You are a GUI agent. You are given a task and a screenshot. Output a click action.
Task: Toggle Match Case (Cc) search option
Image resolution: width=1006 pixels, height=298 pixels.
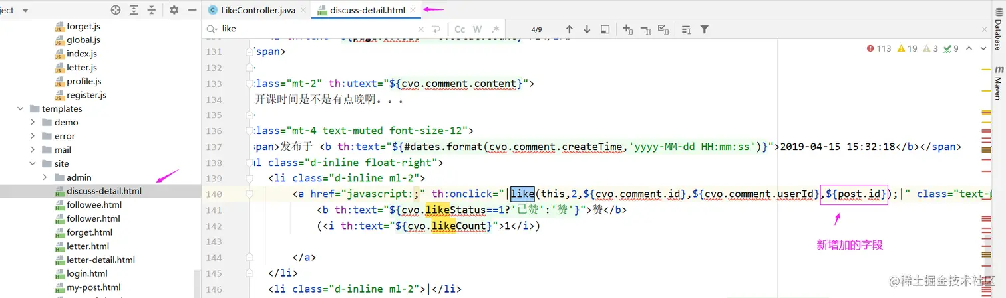tap(460, 29)
